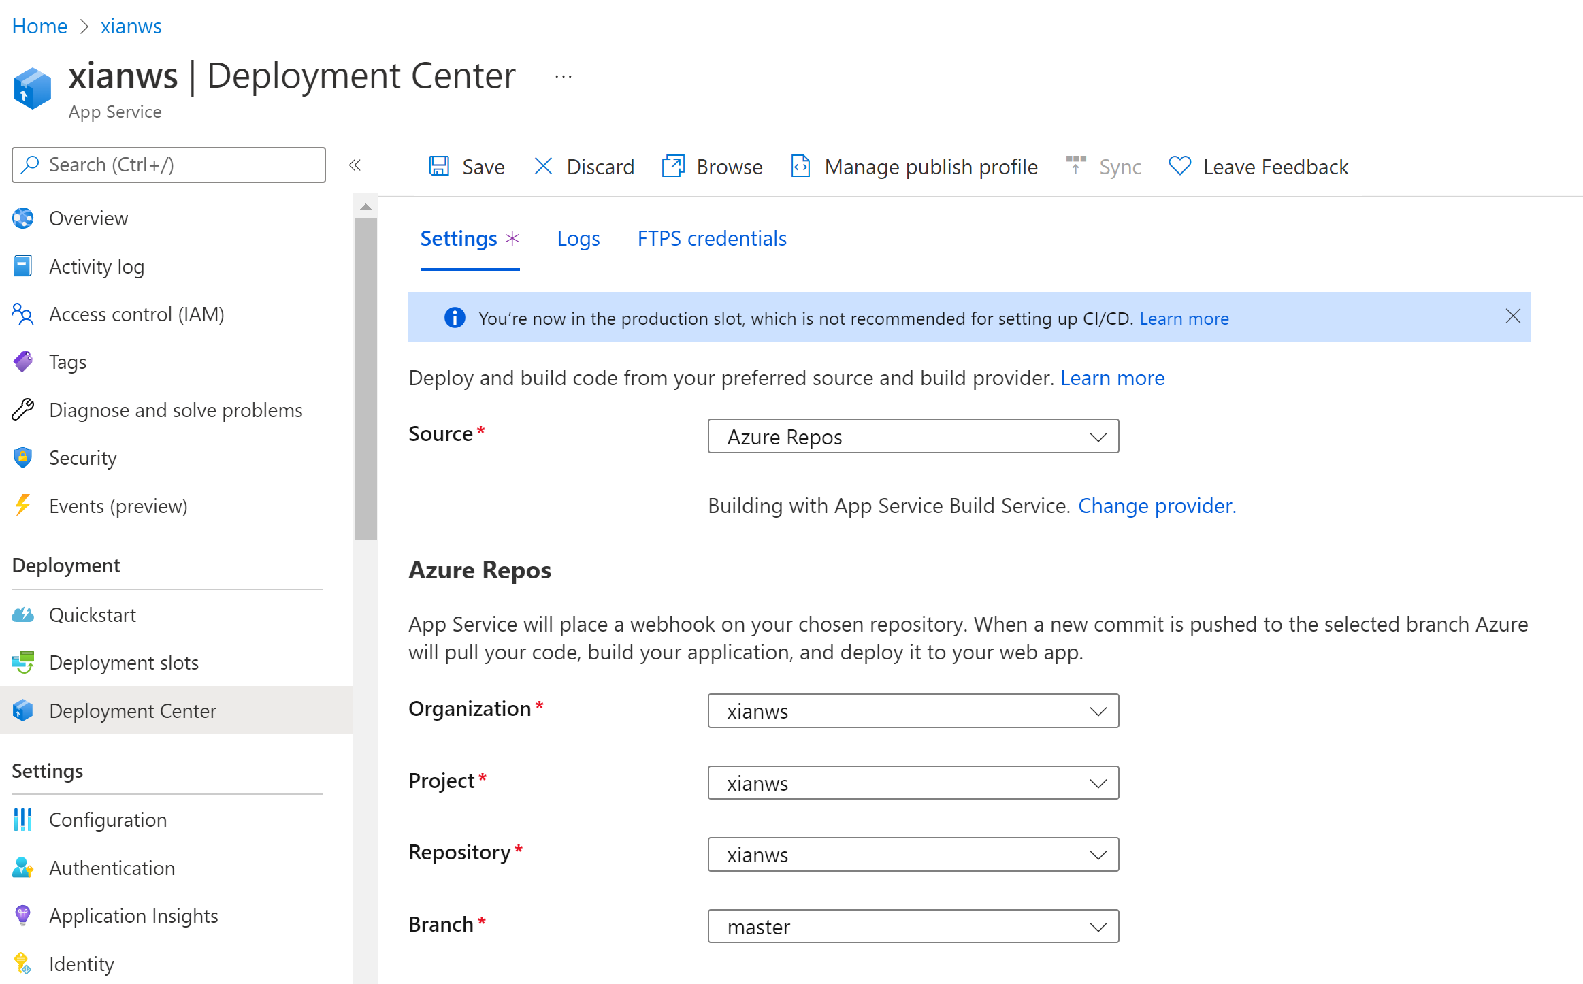Open the Overview sidebar icon
Viewport: 1583px width, 984px height.
pos(23,218)
